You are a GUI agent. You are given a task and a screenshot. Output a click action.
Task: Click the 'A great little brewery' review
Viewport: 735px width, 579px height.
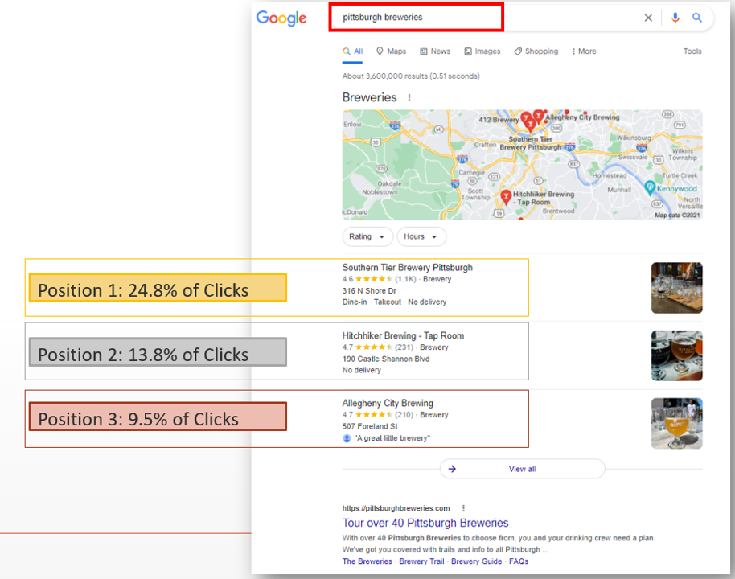[392, 438]
